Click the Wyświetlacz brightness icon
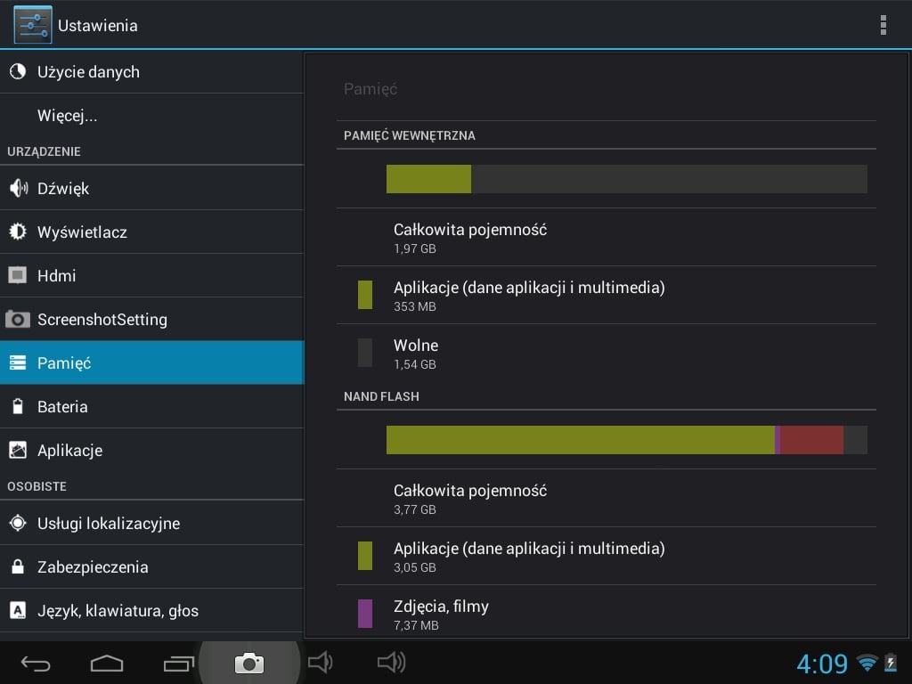Screen dimensions: 912x684 click(x=18, y=232)
